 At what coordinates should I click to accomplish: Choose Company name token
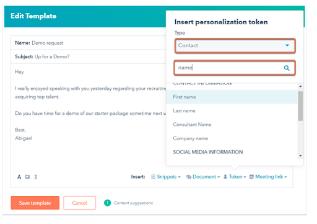pos(232,138)
